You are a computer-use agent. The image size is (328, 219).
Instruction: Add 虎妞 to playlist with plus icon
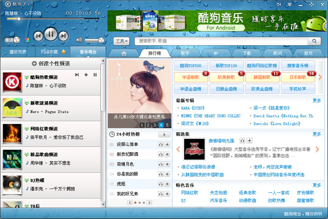[x=167, y=184]
